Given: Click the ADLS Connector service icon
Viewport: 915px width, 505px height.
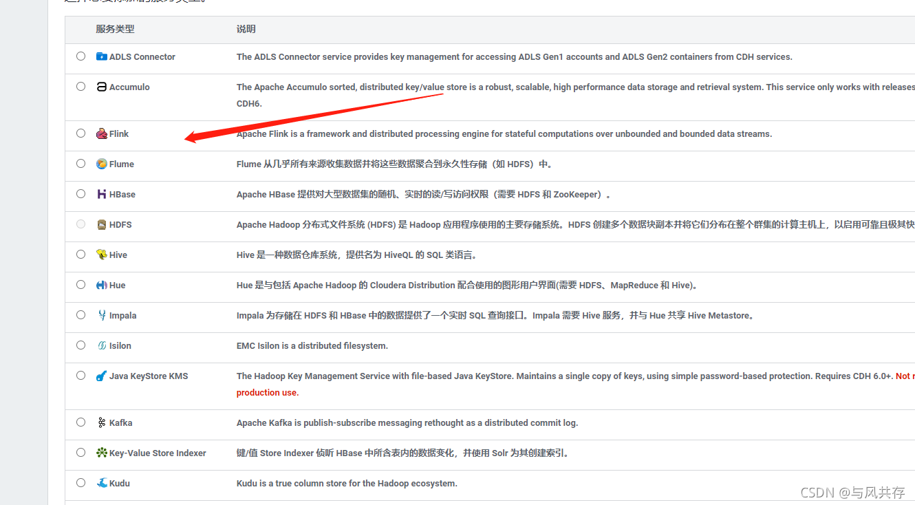Looking at the screenshot, I should coord(102,56).
